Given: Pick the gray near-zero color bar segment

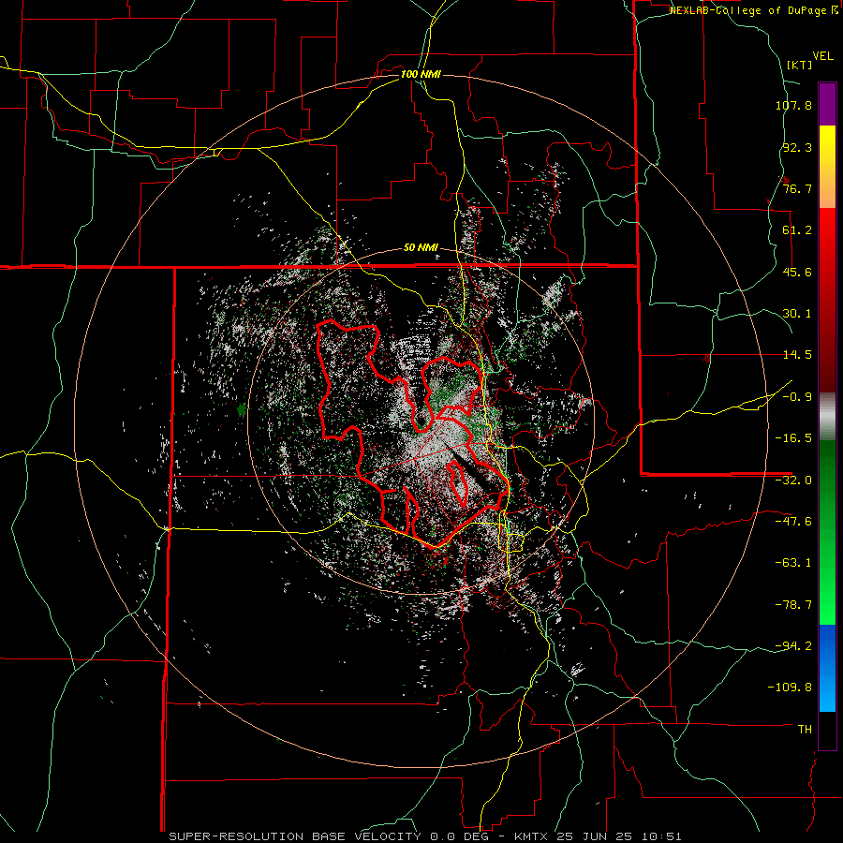Looking at the screenshot, I should pyautogui.click(x=827, y=417).
